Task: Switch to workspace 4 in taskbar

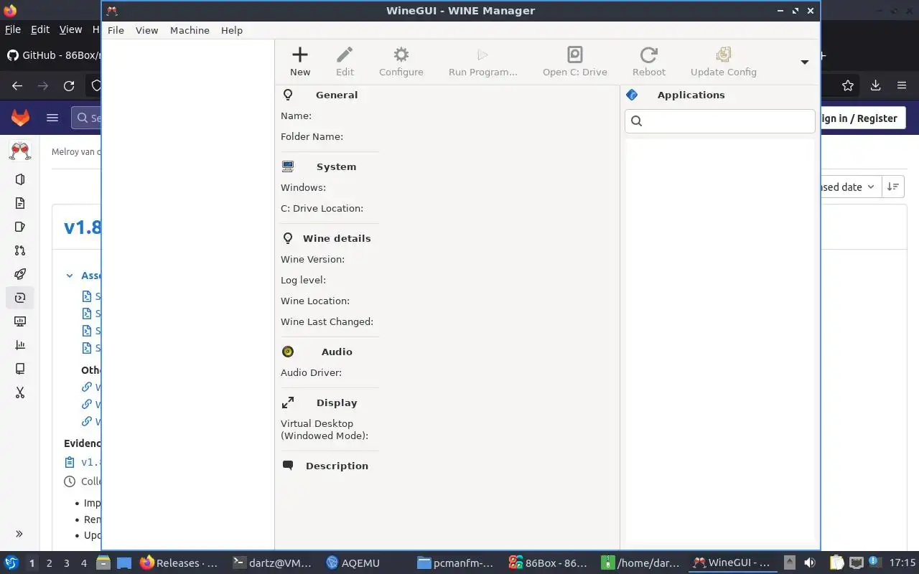Action: coord(83,563)
